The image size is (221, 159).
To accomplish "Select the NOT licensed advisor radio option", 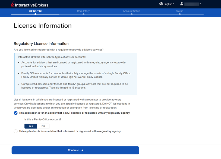I will (x=16, y=113).
